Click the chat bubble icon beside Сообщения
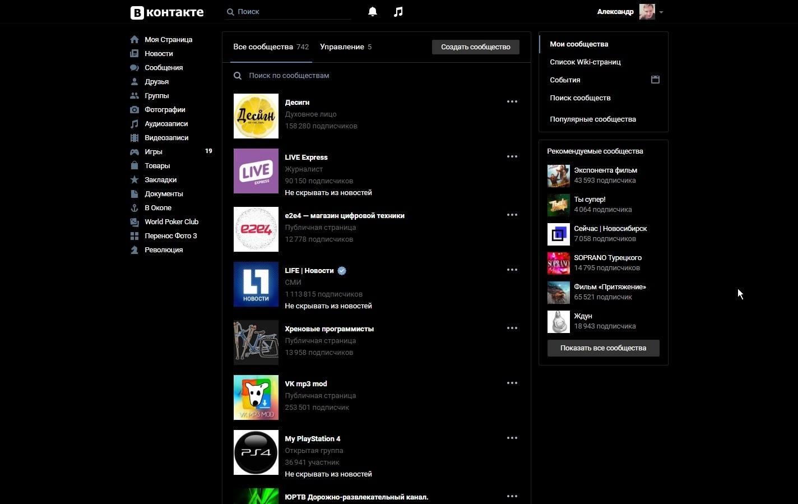 (134, 67)
